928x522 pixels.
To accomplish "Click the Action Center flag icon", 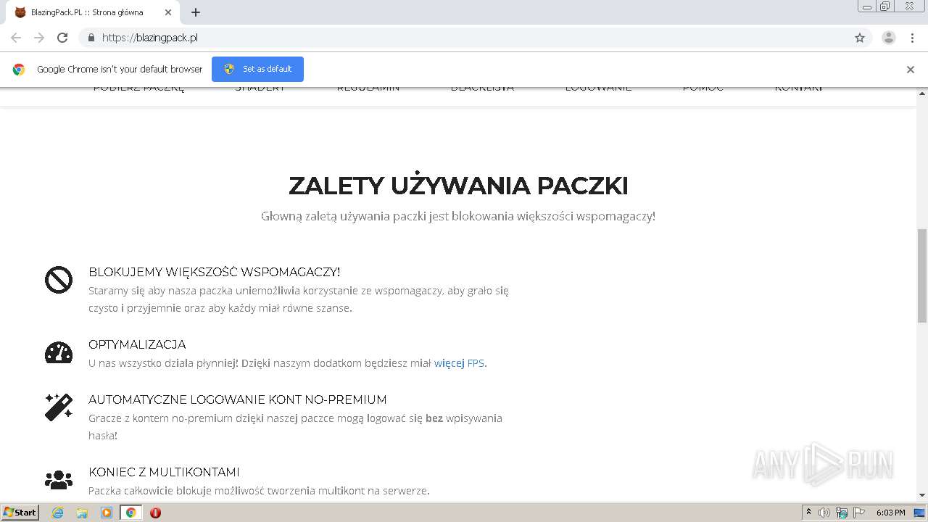I will (x=859, y=513).
